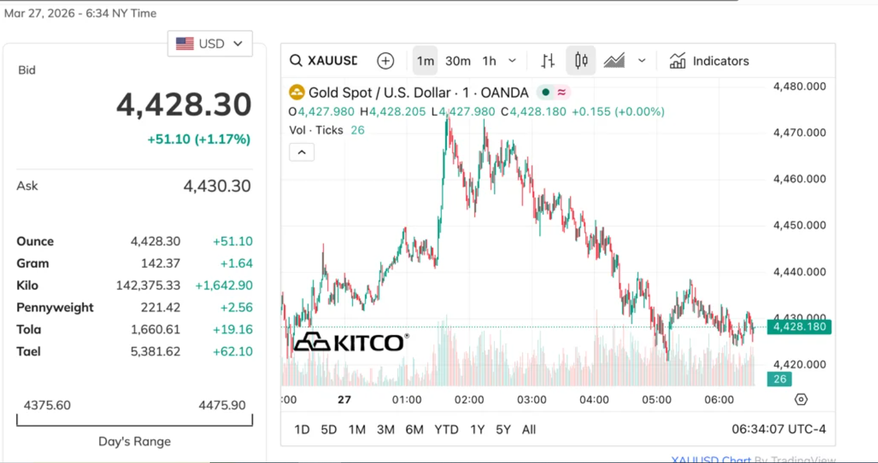This screenshot has height=463, width=878.
Task: Click the Kitco logo on chart
Action: click(351, 342)
